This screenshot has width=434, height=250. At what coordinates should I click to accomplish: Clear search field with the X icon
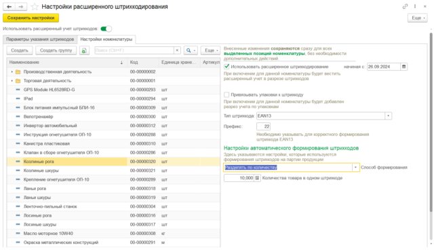(x=177, y=50)
